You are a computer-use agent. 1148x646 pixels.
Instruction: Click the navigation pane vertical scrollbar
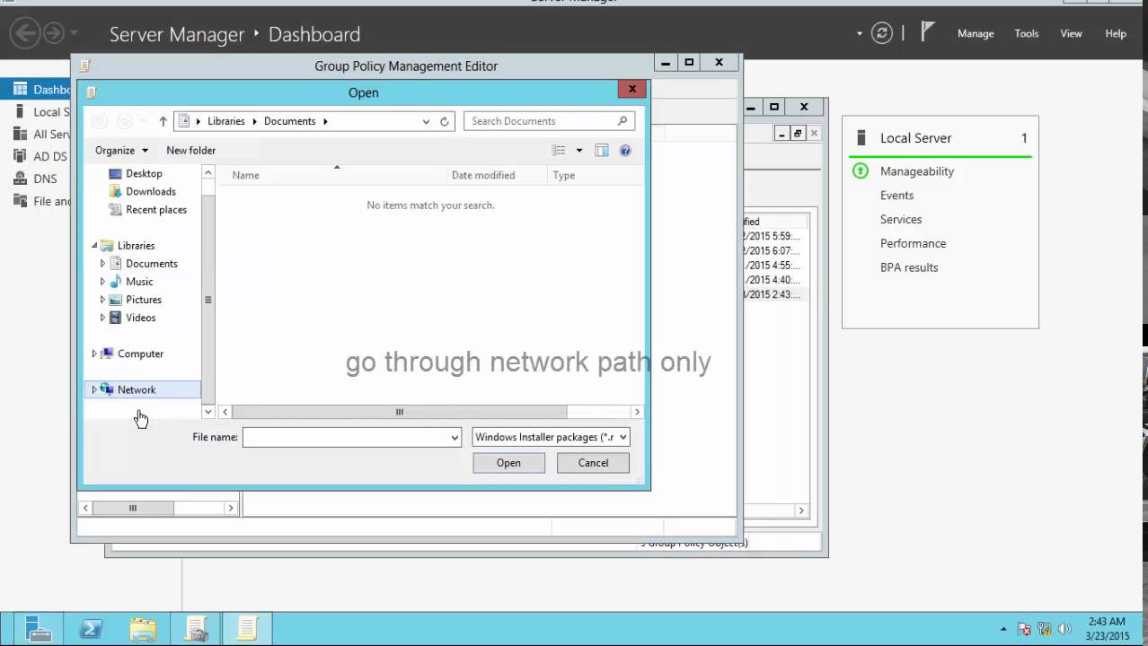208,300
